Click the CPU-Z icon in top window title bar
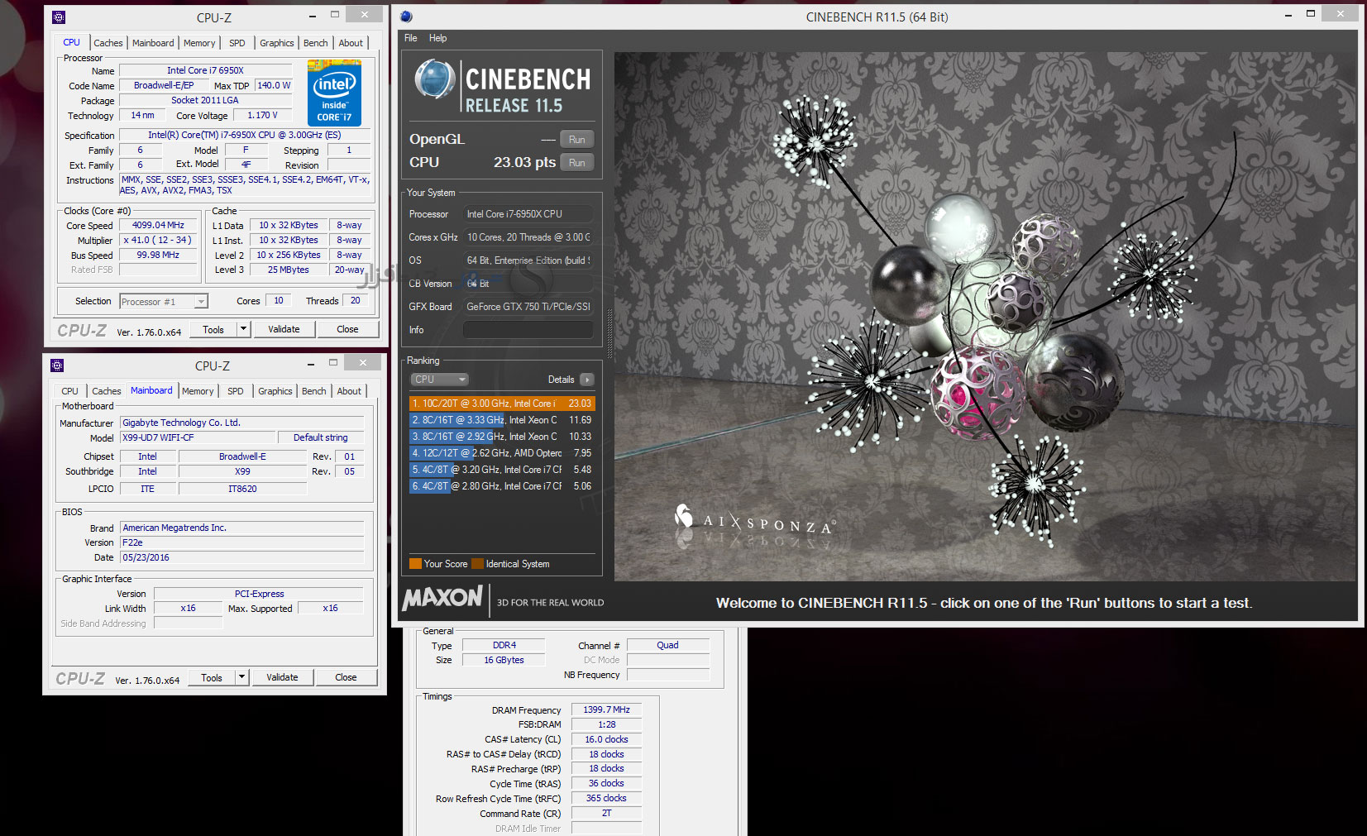This screenshot has height=836, width=1367. click(58, 17)
